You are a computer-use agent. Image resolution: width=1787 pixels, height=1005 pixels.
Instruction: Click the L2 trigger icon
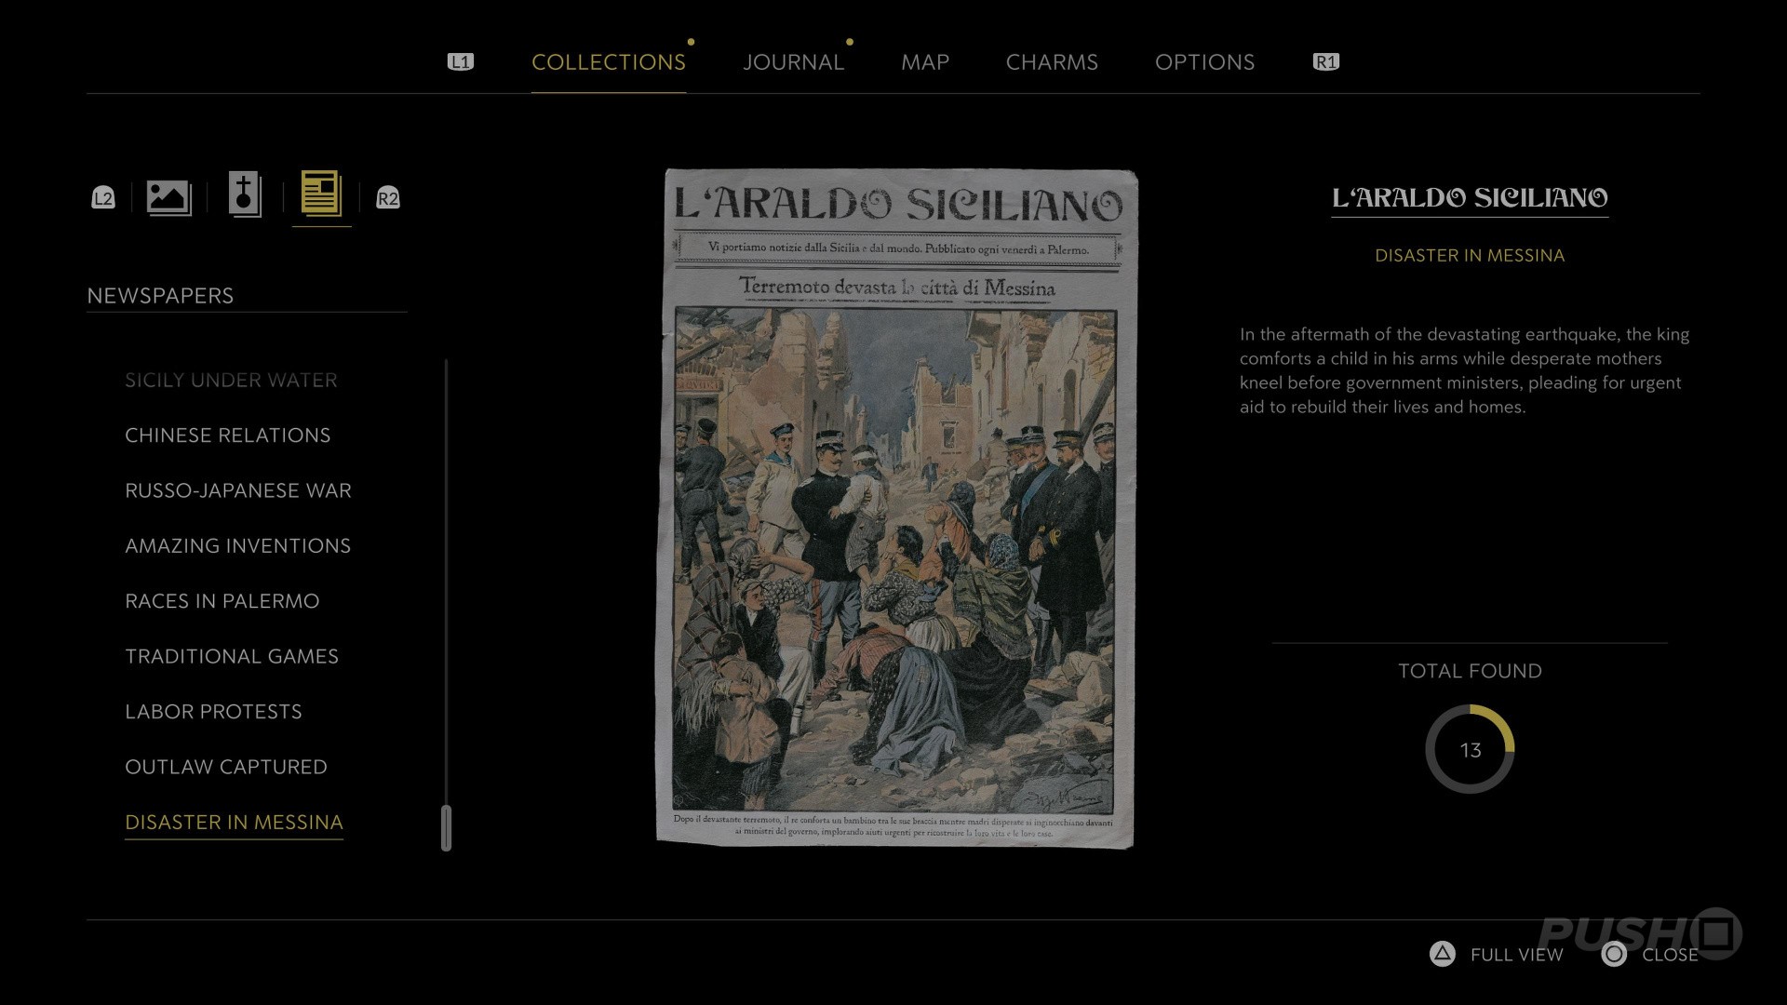click(103, 198)
